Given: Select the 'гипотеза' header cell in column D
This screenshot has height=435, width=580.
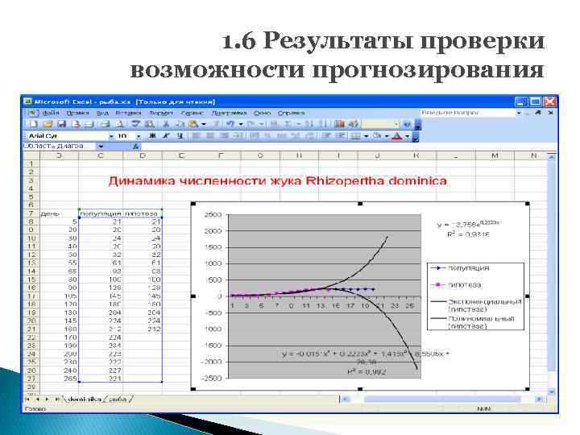Looking at the screenshot, I should click(x=143, y=213).
